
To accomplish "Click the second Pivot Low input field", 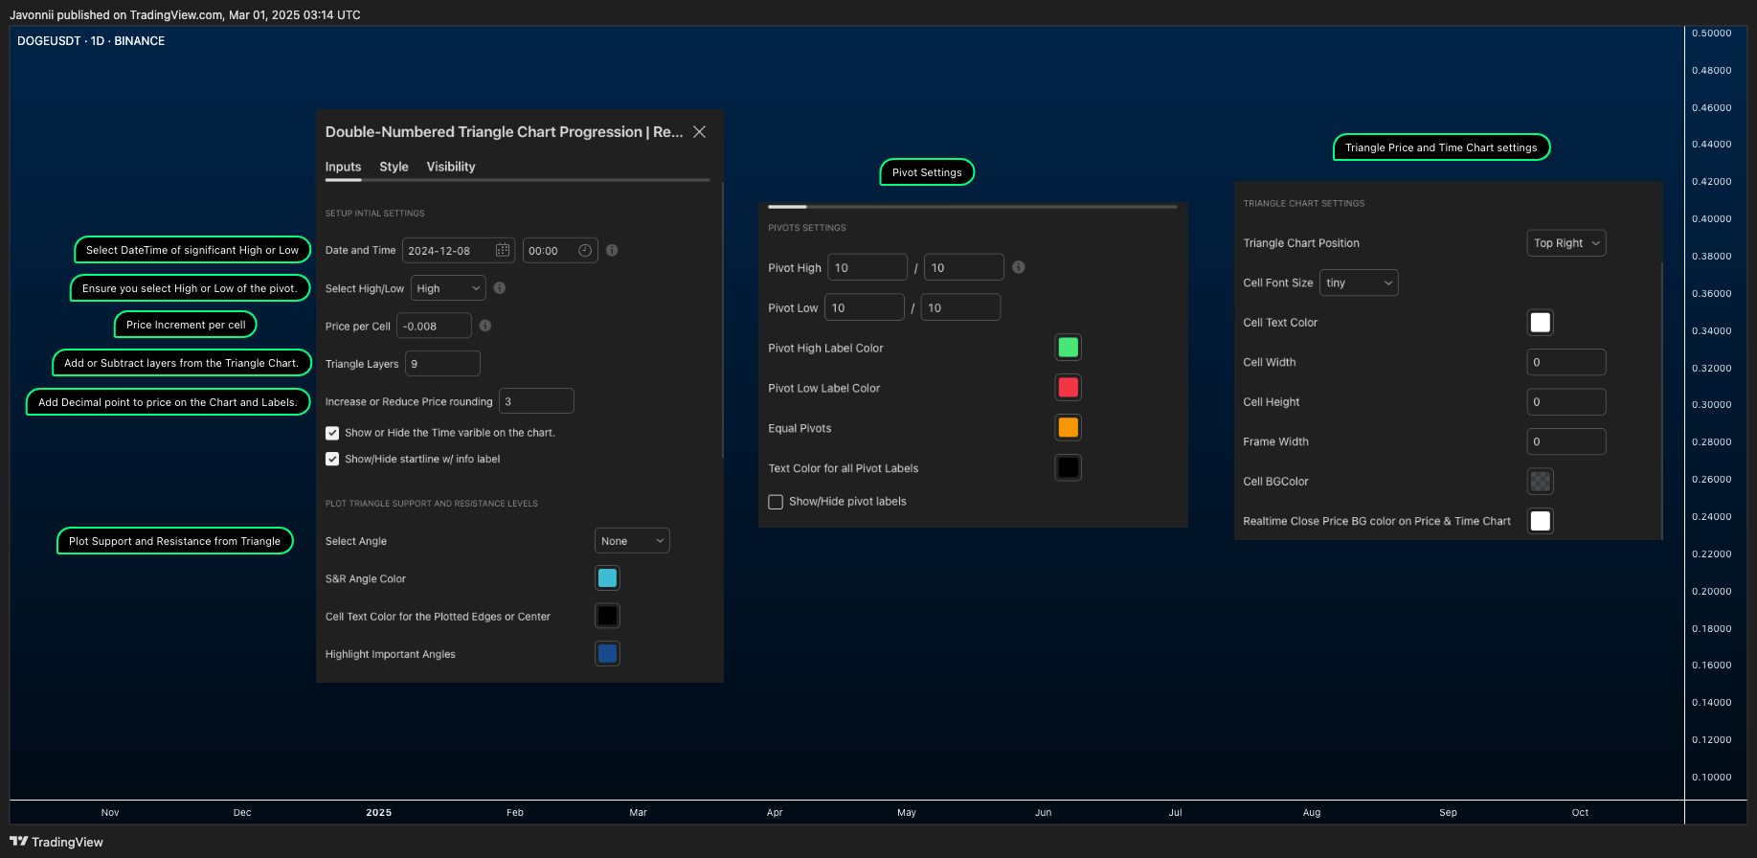I will pyautogui.click(x=961, y=307).
